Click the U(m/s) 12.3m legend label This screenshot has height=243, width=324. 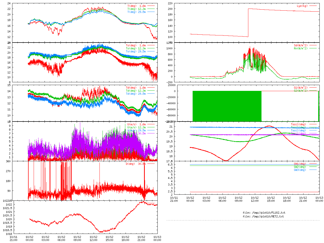(136, 128)
